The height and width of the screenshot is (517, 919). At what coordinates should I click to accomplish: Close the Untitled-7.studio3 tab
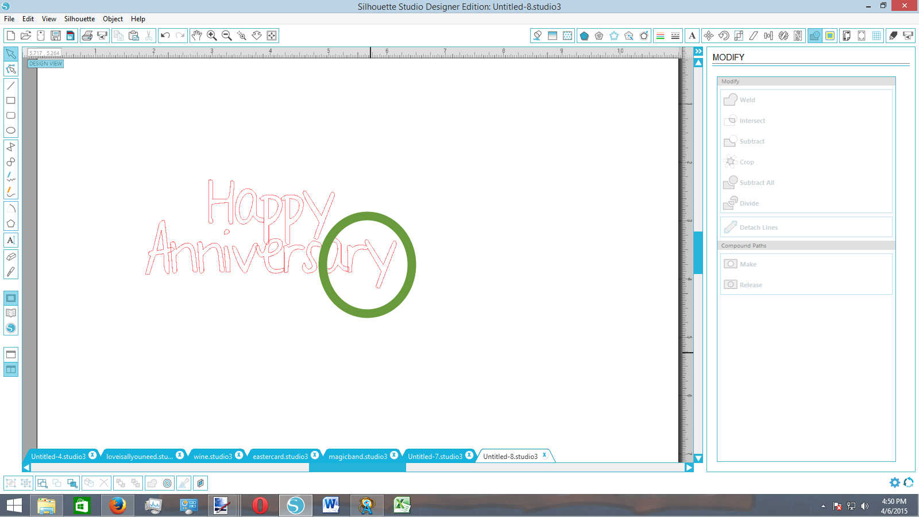[x=469, y=455]
